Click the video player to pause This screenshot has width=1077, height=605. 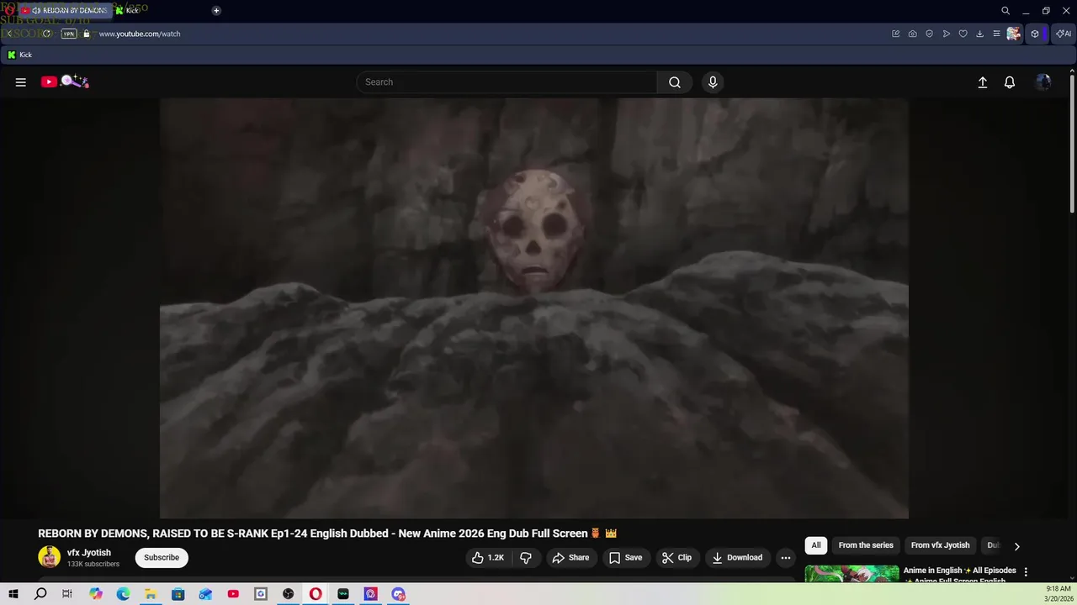534,308
